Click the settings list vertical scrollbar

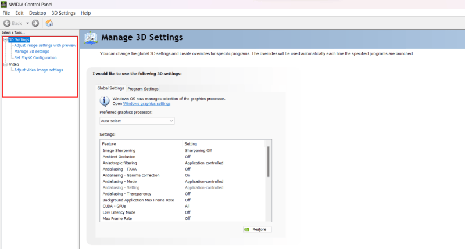(x=269, y=162)
